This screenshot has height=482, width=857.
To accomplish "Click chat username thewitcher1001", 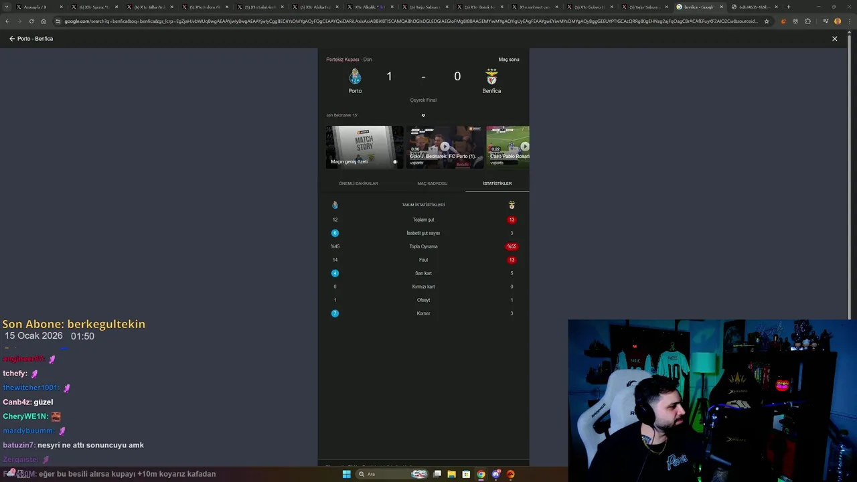I will coord(31,388).
